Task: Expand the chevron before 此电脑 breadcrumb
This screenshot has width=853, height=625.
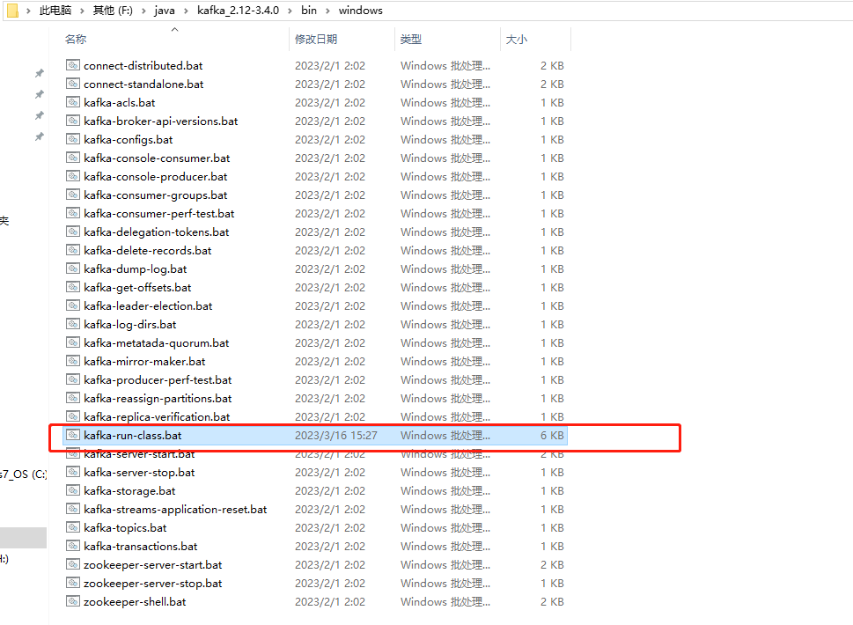Action: [28, 11]
